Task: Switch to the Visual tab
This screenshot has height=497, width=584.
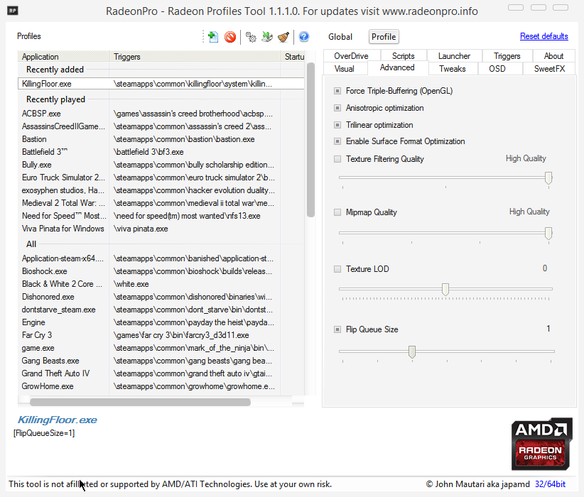Action: point(345,69)
